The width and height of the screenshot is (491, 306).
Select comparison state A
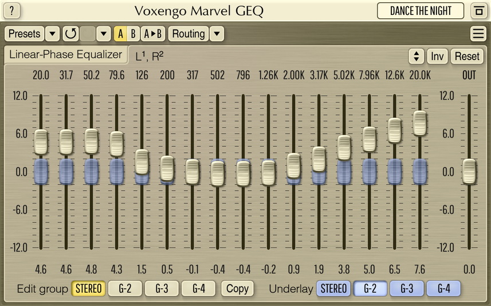coord(120,34)
